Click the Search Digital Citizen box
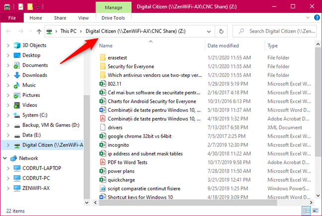Viewport: 322px width, 216px height. [x=275, y=31]
